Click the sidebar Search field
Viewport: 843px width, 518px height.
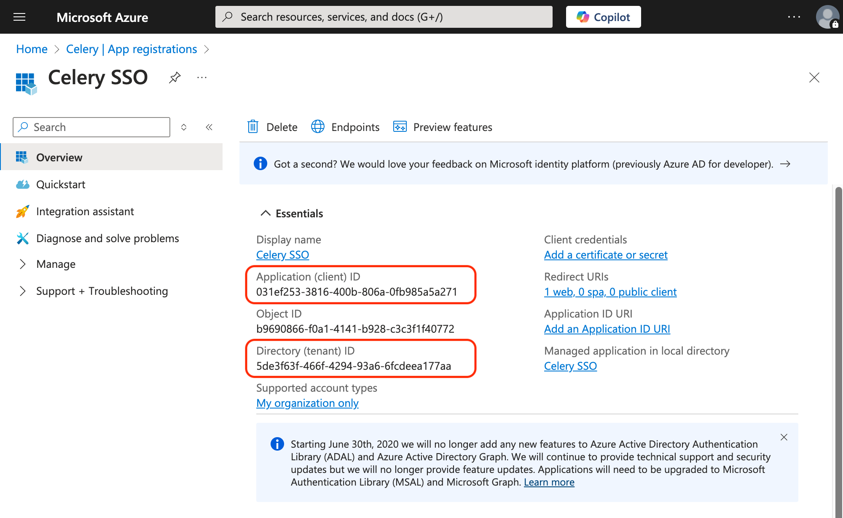97,127
